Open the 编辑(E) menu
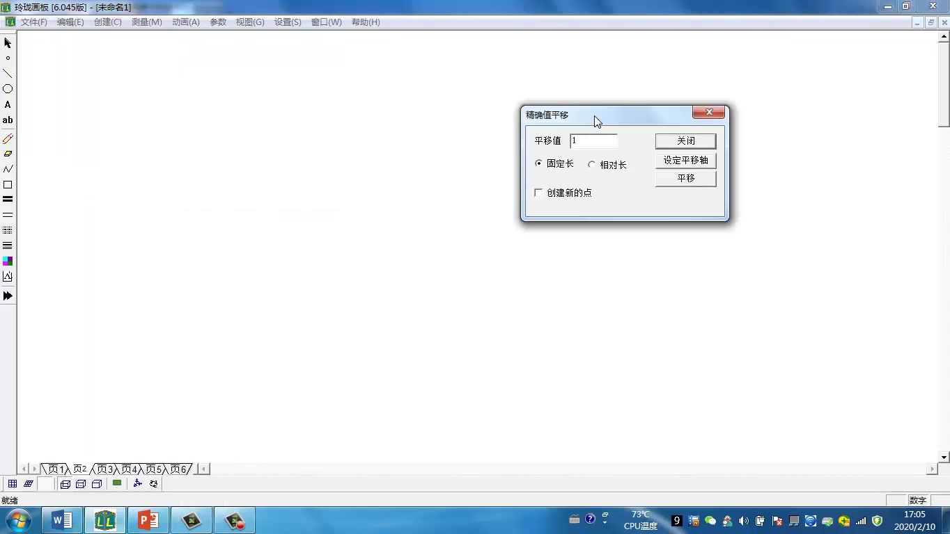The height and width of the screenshot is (534, 950). (70, 22)
